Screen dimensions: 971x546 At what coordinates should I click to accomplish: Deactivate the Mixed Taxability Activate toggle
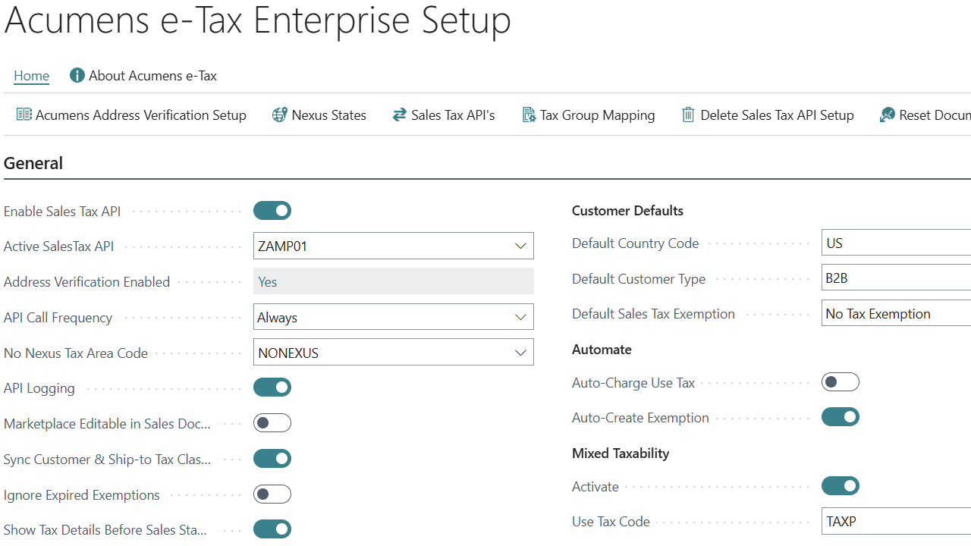coord(841,486)
